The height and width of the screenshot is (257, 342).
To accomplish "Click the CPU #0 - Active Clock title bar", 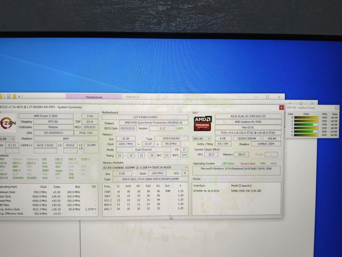I will pos(312,108).
